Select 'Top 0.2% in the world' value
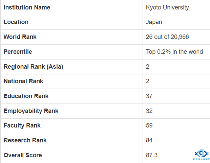The image size is (210, 163). 174,52
